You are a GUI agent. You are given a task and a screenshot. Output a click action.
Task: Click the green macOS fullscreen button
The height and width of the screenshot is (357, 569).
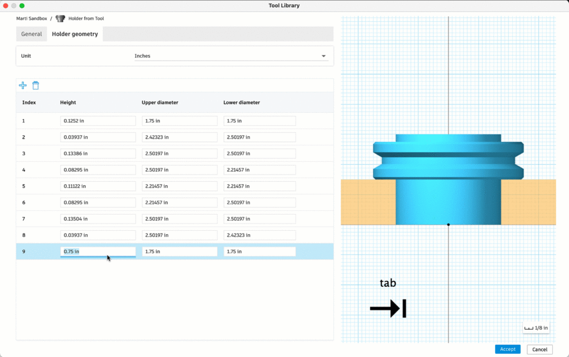[22, 6]
